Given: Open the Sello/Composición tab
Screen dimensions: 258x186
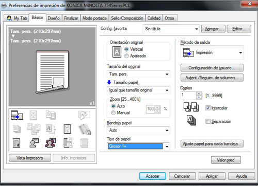Looking at the screenshot, I should tap(127, 18).
